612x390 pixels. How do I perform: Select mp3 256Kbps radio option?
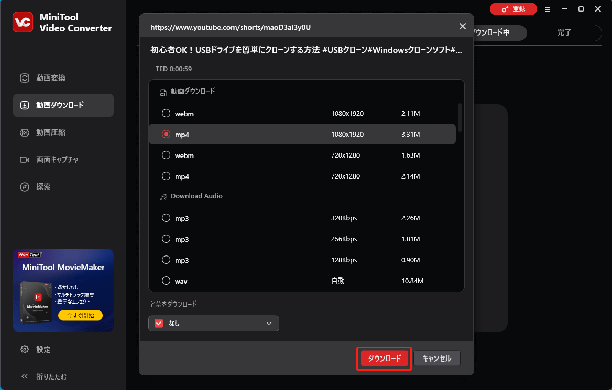[x=166, y=239]
